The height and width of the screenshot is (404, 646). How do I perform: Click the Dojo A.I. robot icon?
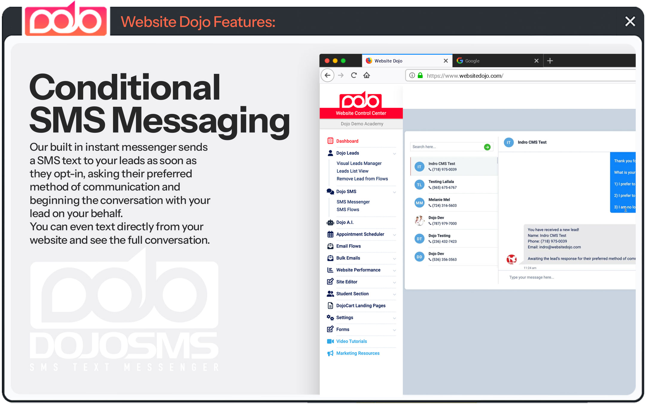click(330, 222)
